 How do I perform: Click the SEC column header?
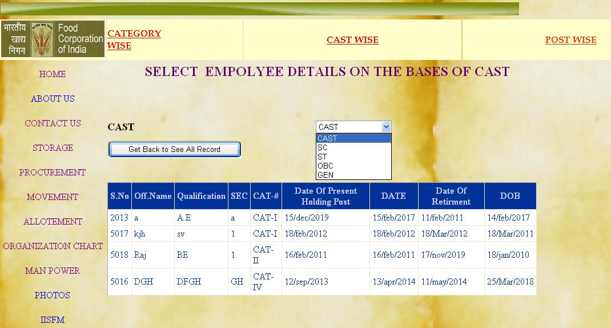point(239,196)
